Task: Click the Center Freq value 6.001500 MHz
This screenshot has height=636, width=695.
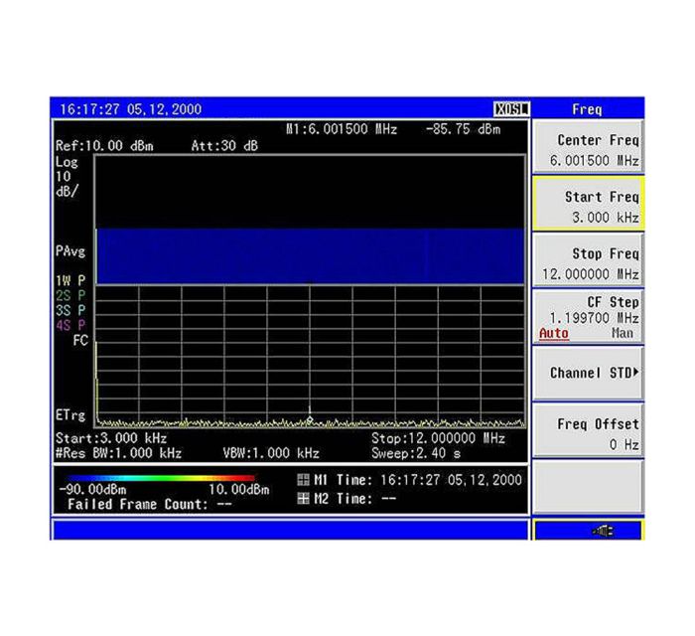Action: tap(595, 160)
